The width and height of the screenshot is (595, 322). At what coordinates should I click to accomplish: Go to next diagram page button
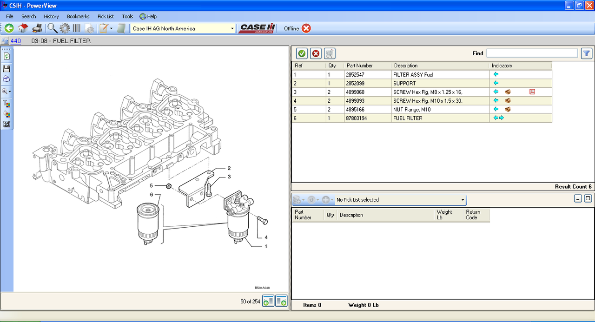281,301
